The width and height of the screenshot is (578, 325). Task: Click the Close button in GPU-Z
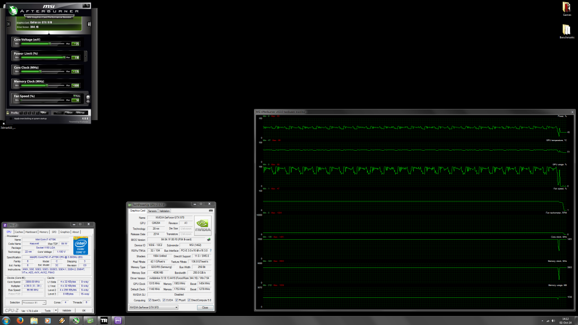[x=204, y=308]
